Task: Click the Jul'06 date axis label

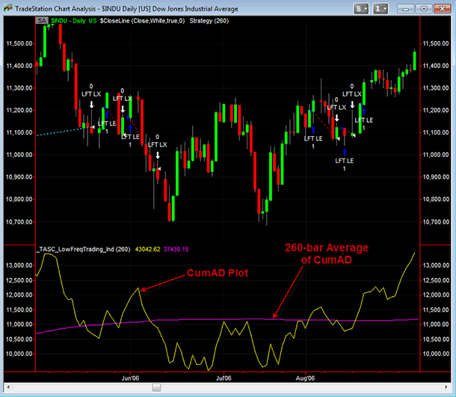Action: [223, 377]
